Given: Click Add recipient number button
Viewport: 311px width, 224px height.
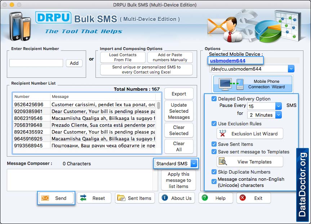Looking at the screenshot, I should coord(74,63).
